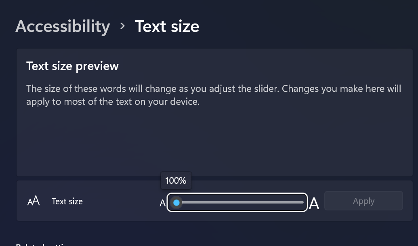418x246 pixels.
Task: Click the 100% value tooltip
Action: click(176, 180)
